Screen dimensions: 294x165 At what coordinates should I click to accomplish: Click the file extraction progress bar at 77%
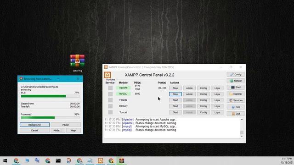50,96
